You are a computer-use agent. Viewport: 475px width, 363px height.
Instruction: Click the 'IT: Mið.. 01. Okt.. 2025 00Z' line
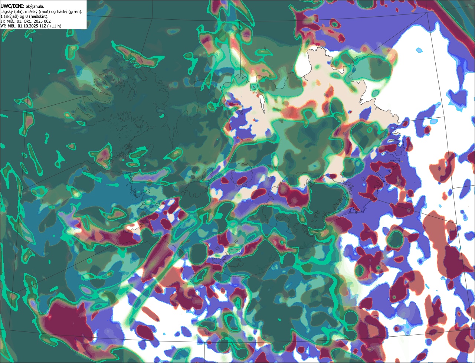25,21
